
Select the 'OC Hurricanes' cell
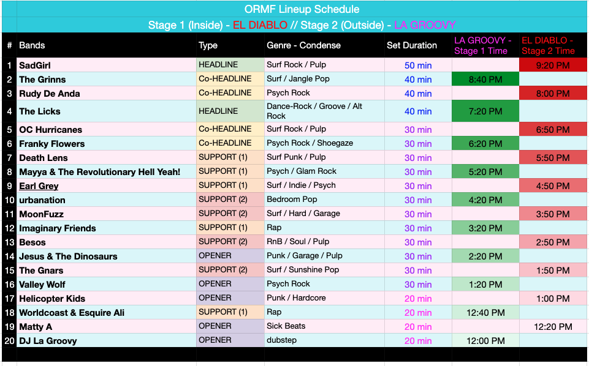pos(107,129)
